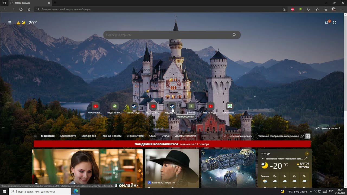Switch the feed to grid layout view
The height and width of the screenshot is (195, 347).
tap(308, 136)
